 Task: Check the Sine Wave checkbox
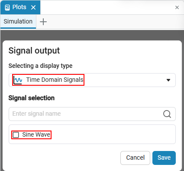(16, 135)
